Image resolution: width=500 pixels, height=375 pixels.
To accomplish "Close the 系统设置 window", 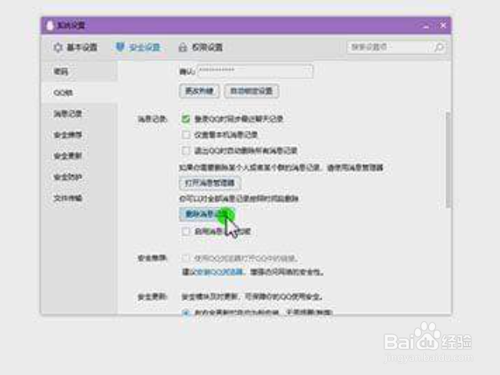I will 443,26.
